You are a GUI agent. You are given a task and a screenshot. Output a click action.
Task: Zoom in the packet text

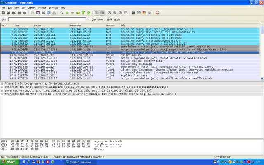(x=110, y=13)
